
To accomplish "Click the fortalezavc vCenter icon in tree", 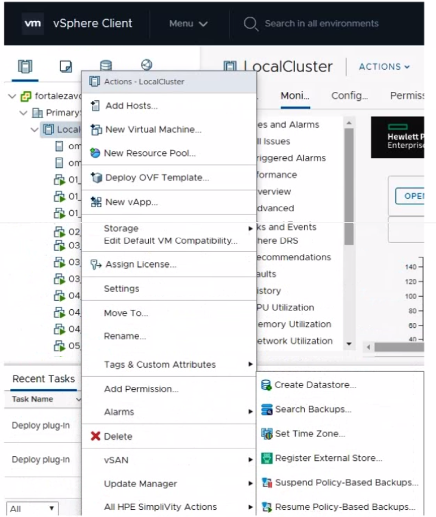I will tap(26, 96).
